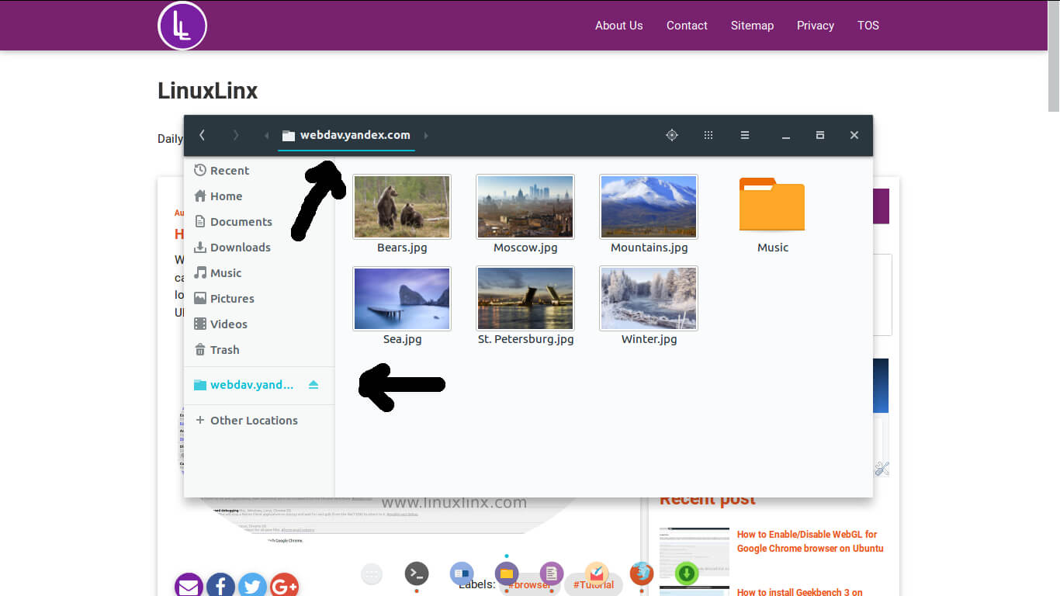Select the Sea.jpg thumbnail
Viewport: 1060px width, 596px height.
(x=402, y=298)
